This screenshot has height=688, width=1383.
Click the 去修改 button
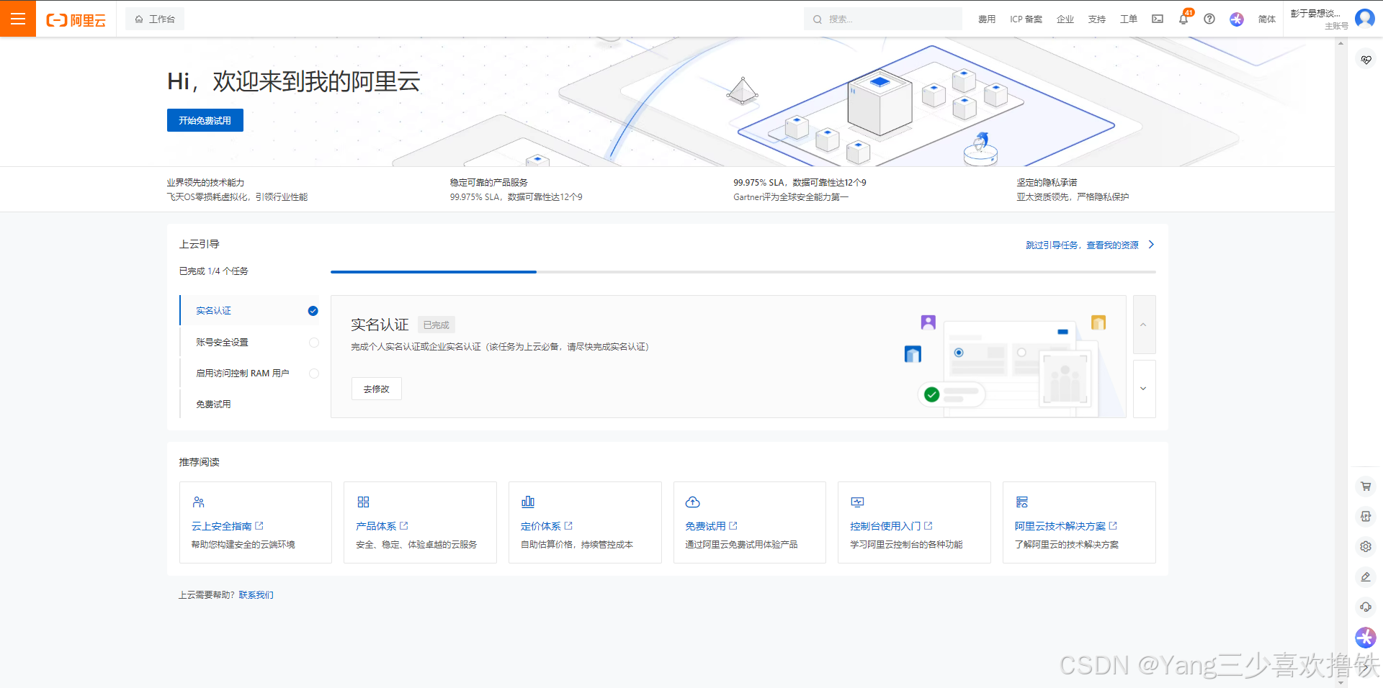377,389
